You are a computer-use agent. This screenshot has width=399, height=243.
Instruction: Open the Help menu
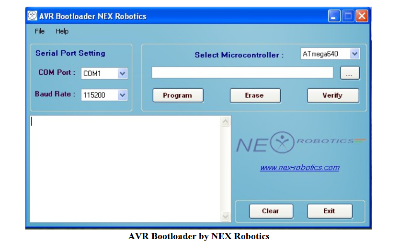point(62,31)
